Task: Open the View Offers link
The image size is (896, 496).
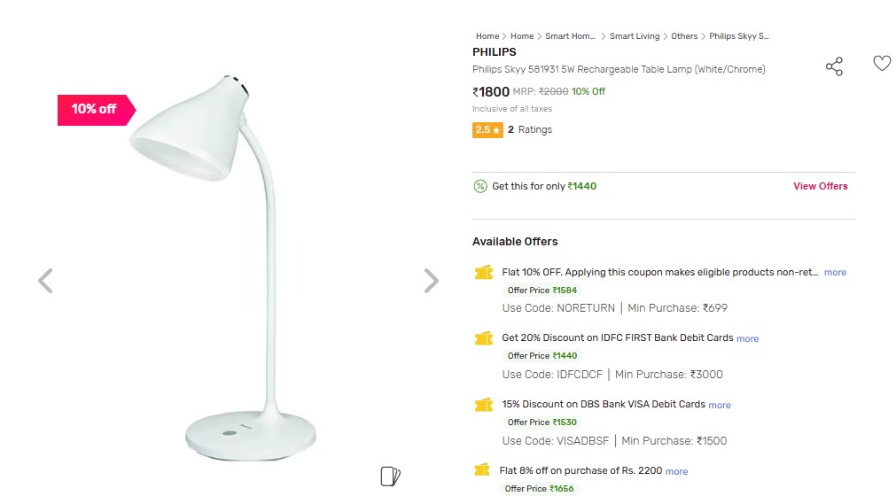Action: point(820,186)
